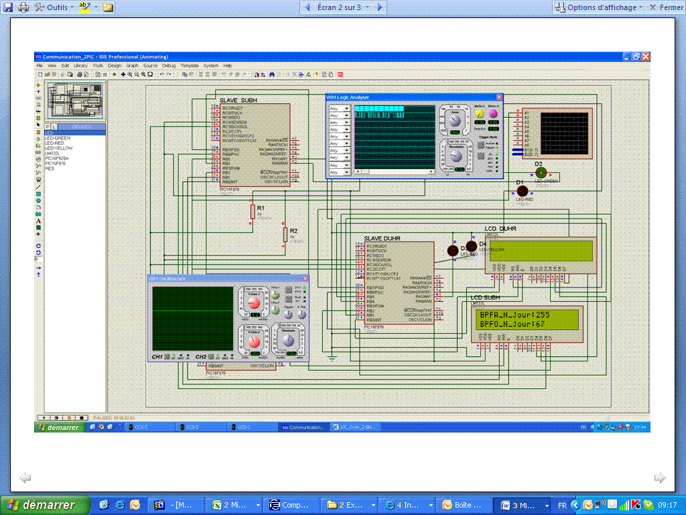The width and height of the screenshot is (686, 515).
Task: Open the topmost 'Any' dropdown in Logic Analyser
Action: point(340,109)
